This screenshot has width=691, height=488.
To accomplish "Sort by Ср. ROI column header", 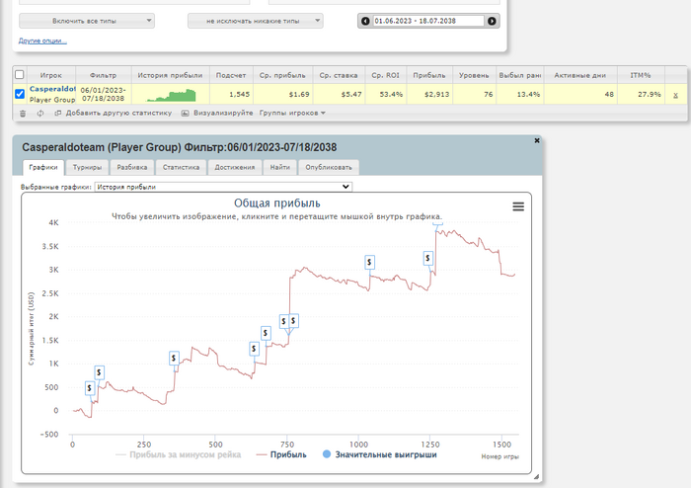I will [386, 75].
